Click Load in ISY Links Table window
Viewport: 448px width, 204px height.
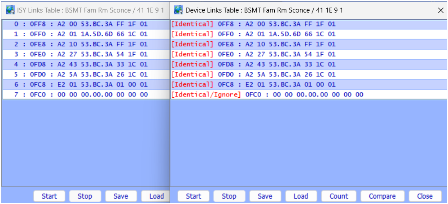pos(156,196)
